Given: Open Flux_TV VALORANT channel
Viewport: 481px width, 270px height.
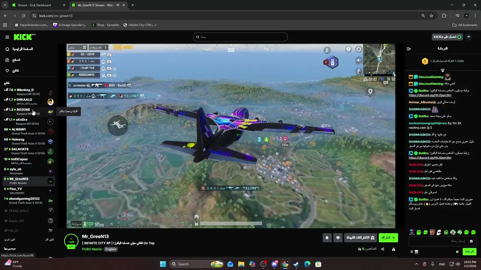Looking at the screenshot, I should (28, 191).
